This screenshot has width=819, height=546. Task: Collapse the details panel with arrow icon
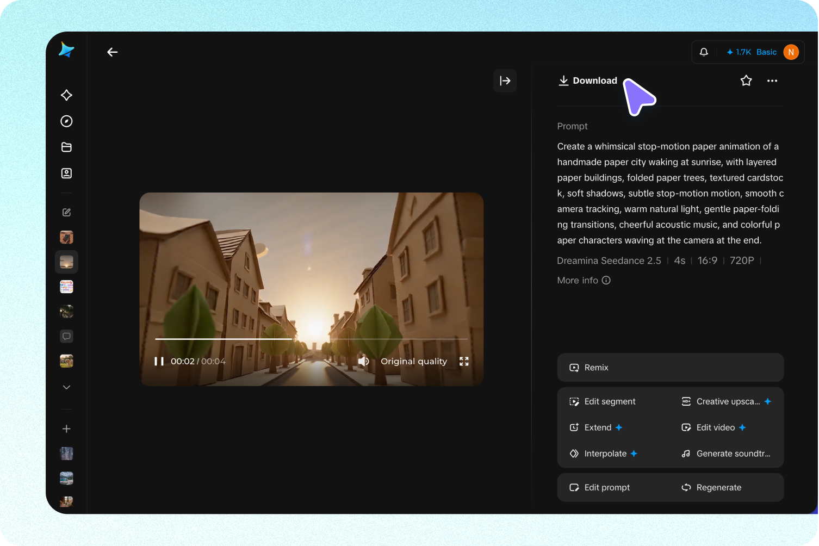[505, 81]
